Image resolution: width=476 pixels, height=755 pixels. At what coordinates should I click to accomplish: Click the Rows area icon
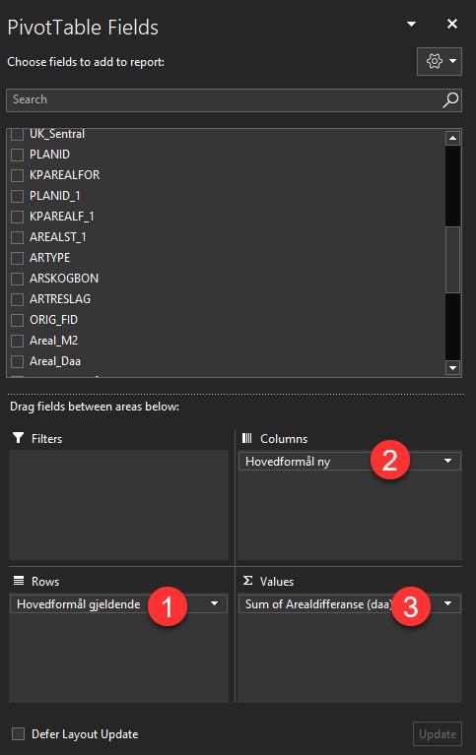click(x=19, y=580)
